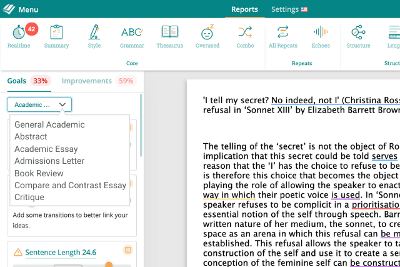Image resolution: width=400 pixels, height=267 pixels.
Task: Click underlined word 'serves' in essay
Action: pyautogui.click(x=385, y=156)
